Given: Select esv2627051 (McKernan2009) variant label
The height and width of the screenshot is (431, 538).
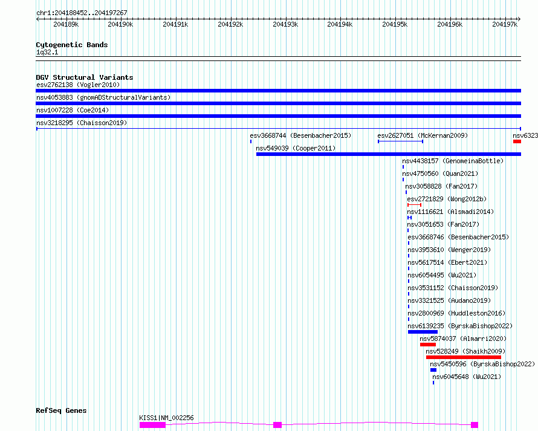Looking at the screenshot, I should coord(423,135).
